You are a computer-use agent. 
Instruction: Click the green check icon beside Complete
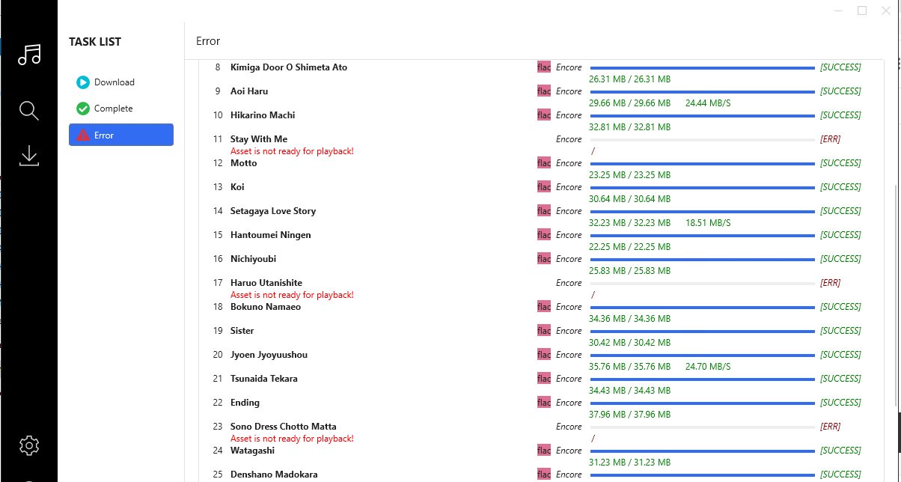point(82,108)
